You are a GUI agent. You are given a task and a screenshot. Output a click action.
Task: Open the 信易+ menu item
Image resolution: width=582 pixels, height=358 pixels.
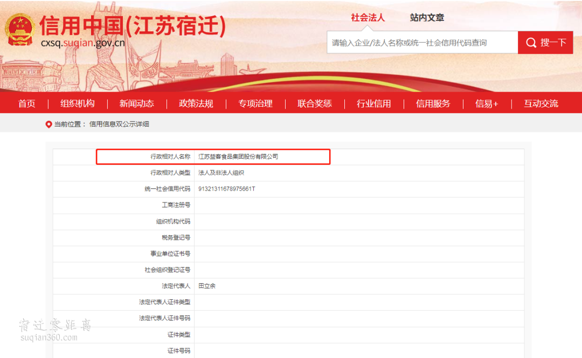[x=487, y=103]
